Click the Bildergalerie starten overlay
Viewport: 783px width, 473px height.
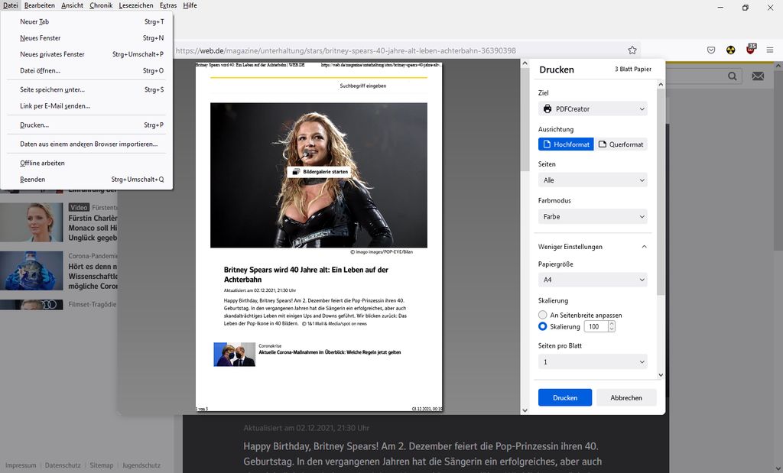pyautogui.click(x=320, y=172)
